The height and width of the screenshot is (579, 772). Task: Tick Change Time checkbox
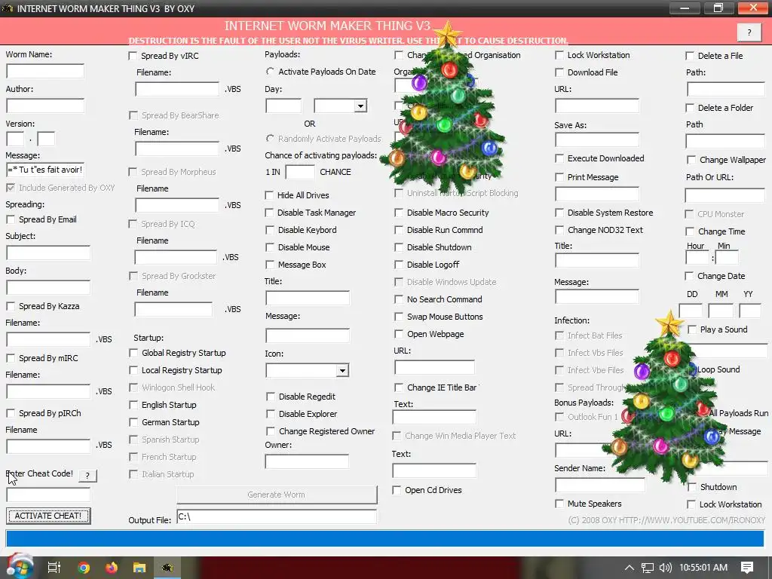coord(691,231)
